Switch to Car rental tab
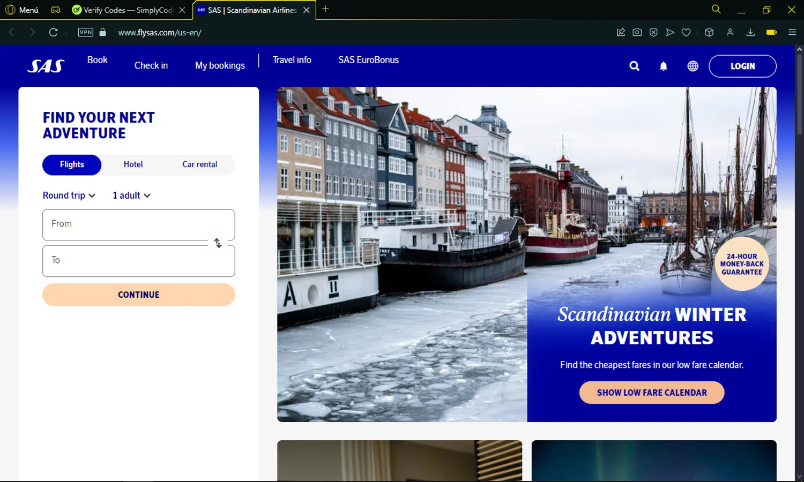Viewport: 804px width, 482px height. (200, 164)
